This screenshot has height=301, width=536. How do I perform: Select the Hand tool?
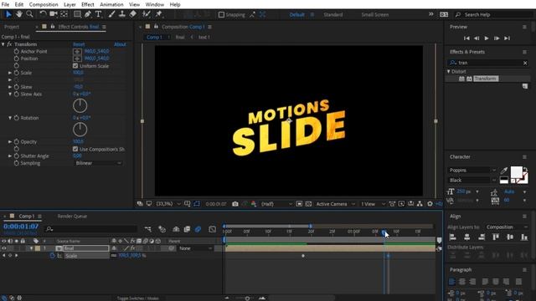click(x=18, y=14)
